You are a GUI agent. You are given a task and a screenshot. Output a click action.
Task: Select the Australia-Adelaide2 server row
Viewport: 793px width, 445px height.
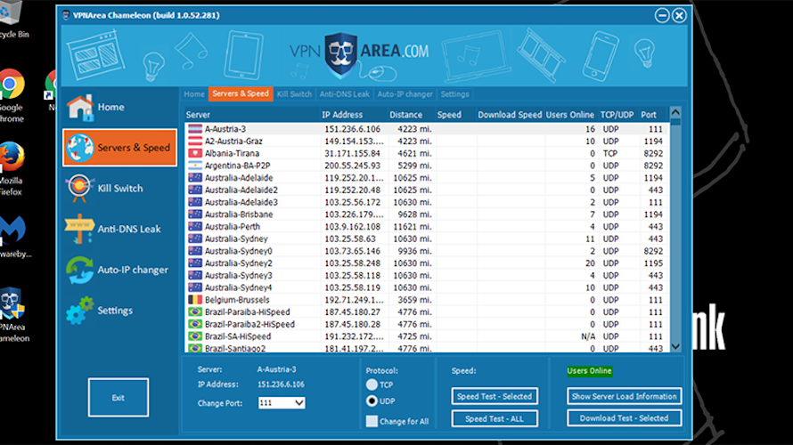428,190
